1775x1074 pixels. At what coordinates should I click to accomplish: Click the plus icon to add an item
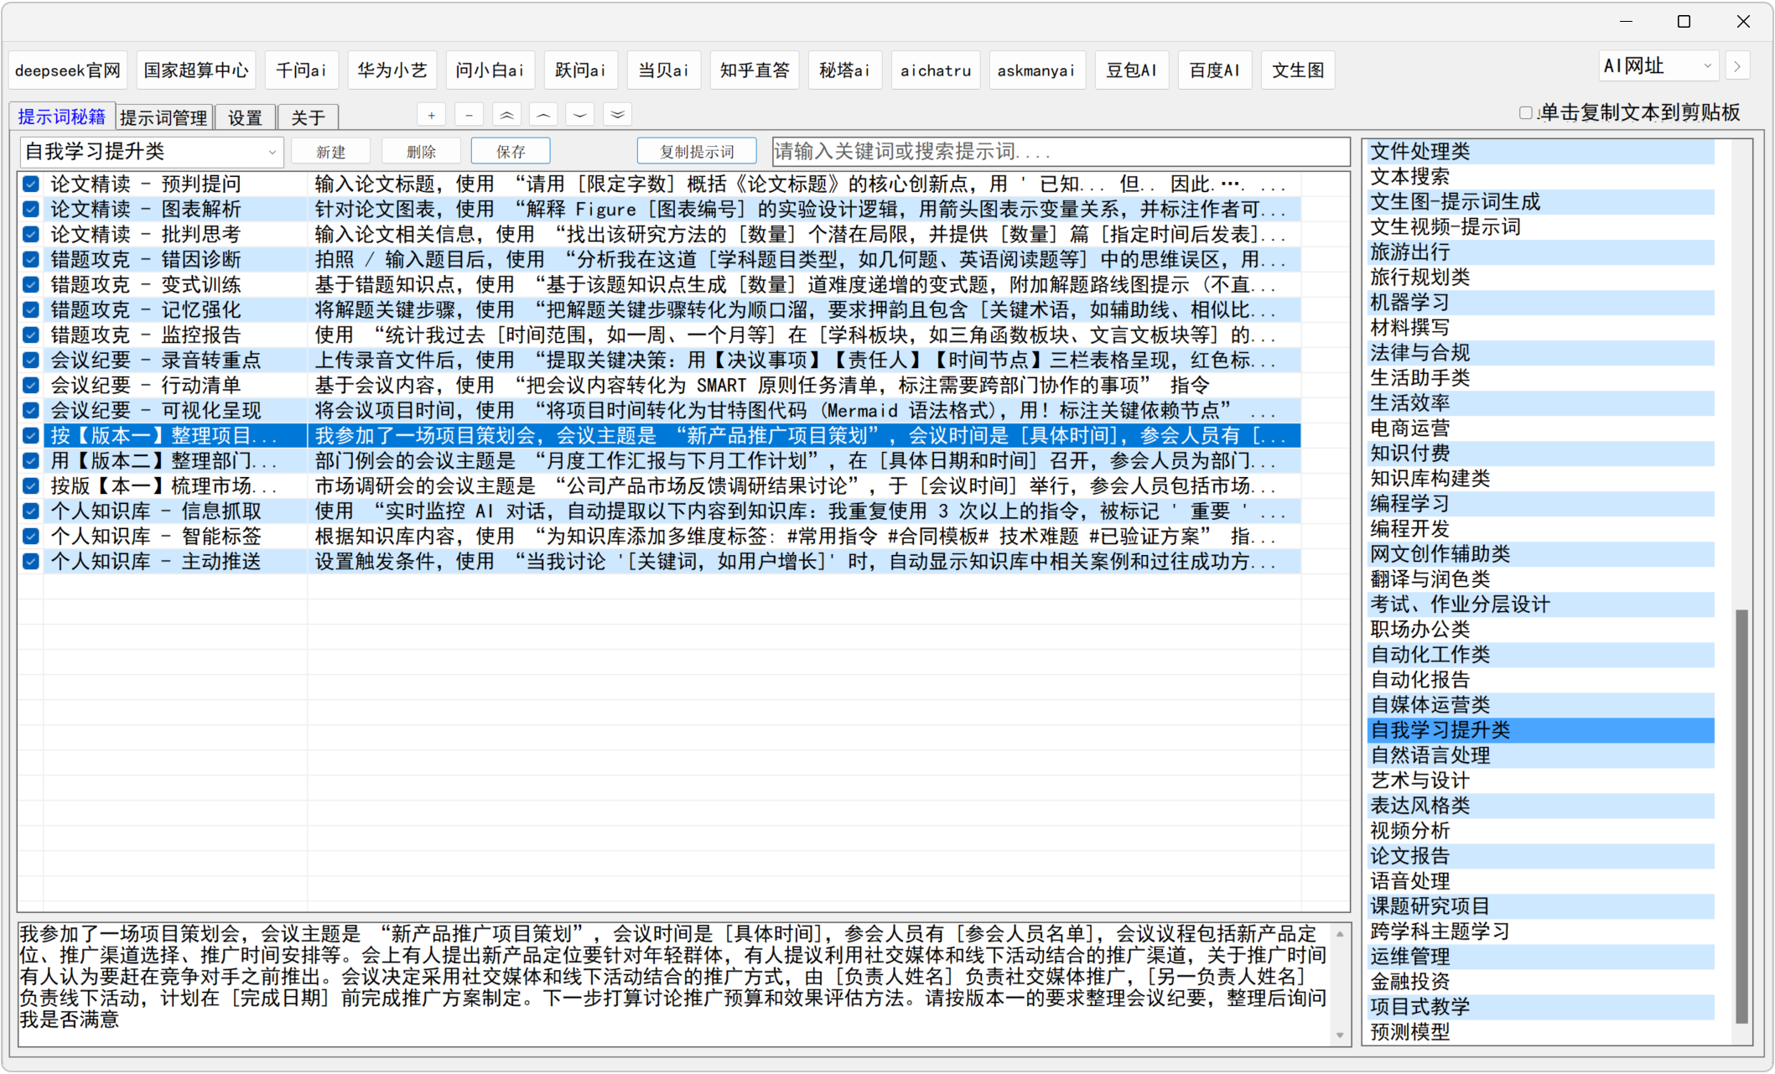[431, 116]
